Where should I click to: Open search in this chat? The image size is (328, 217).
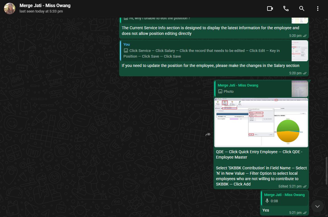[x=302, y=9]
